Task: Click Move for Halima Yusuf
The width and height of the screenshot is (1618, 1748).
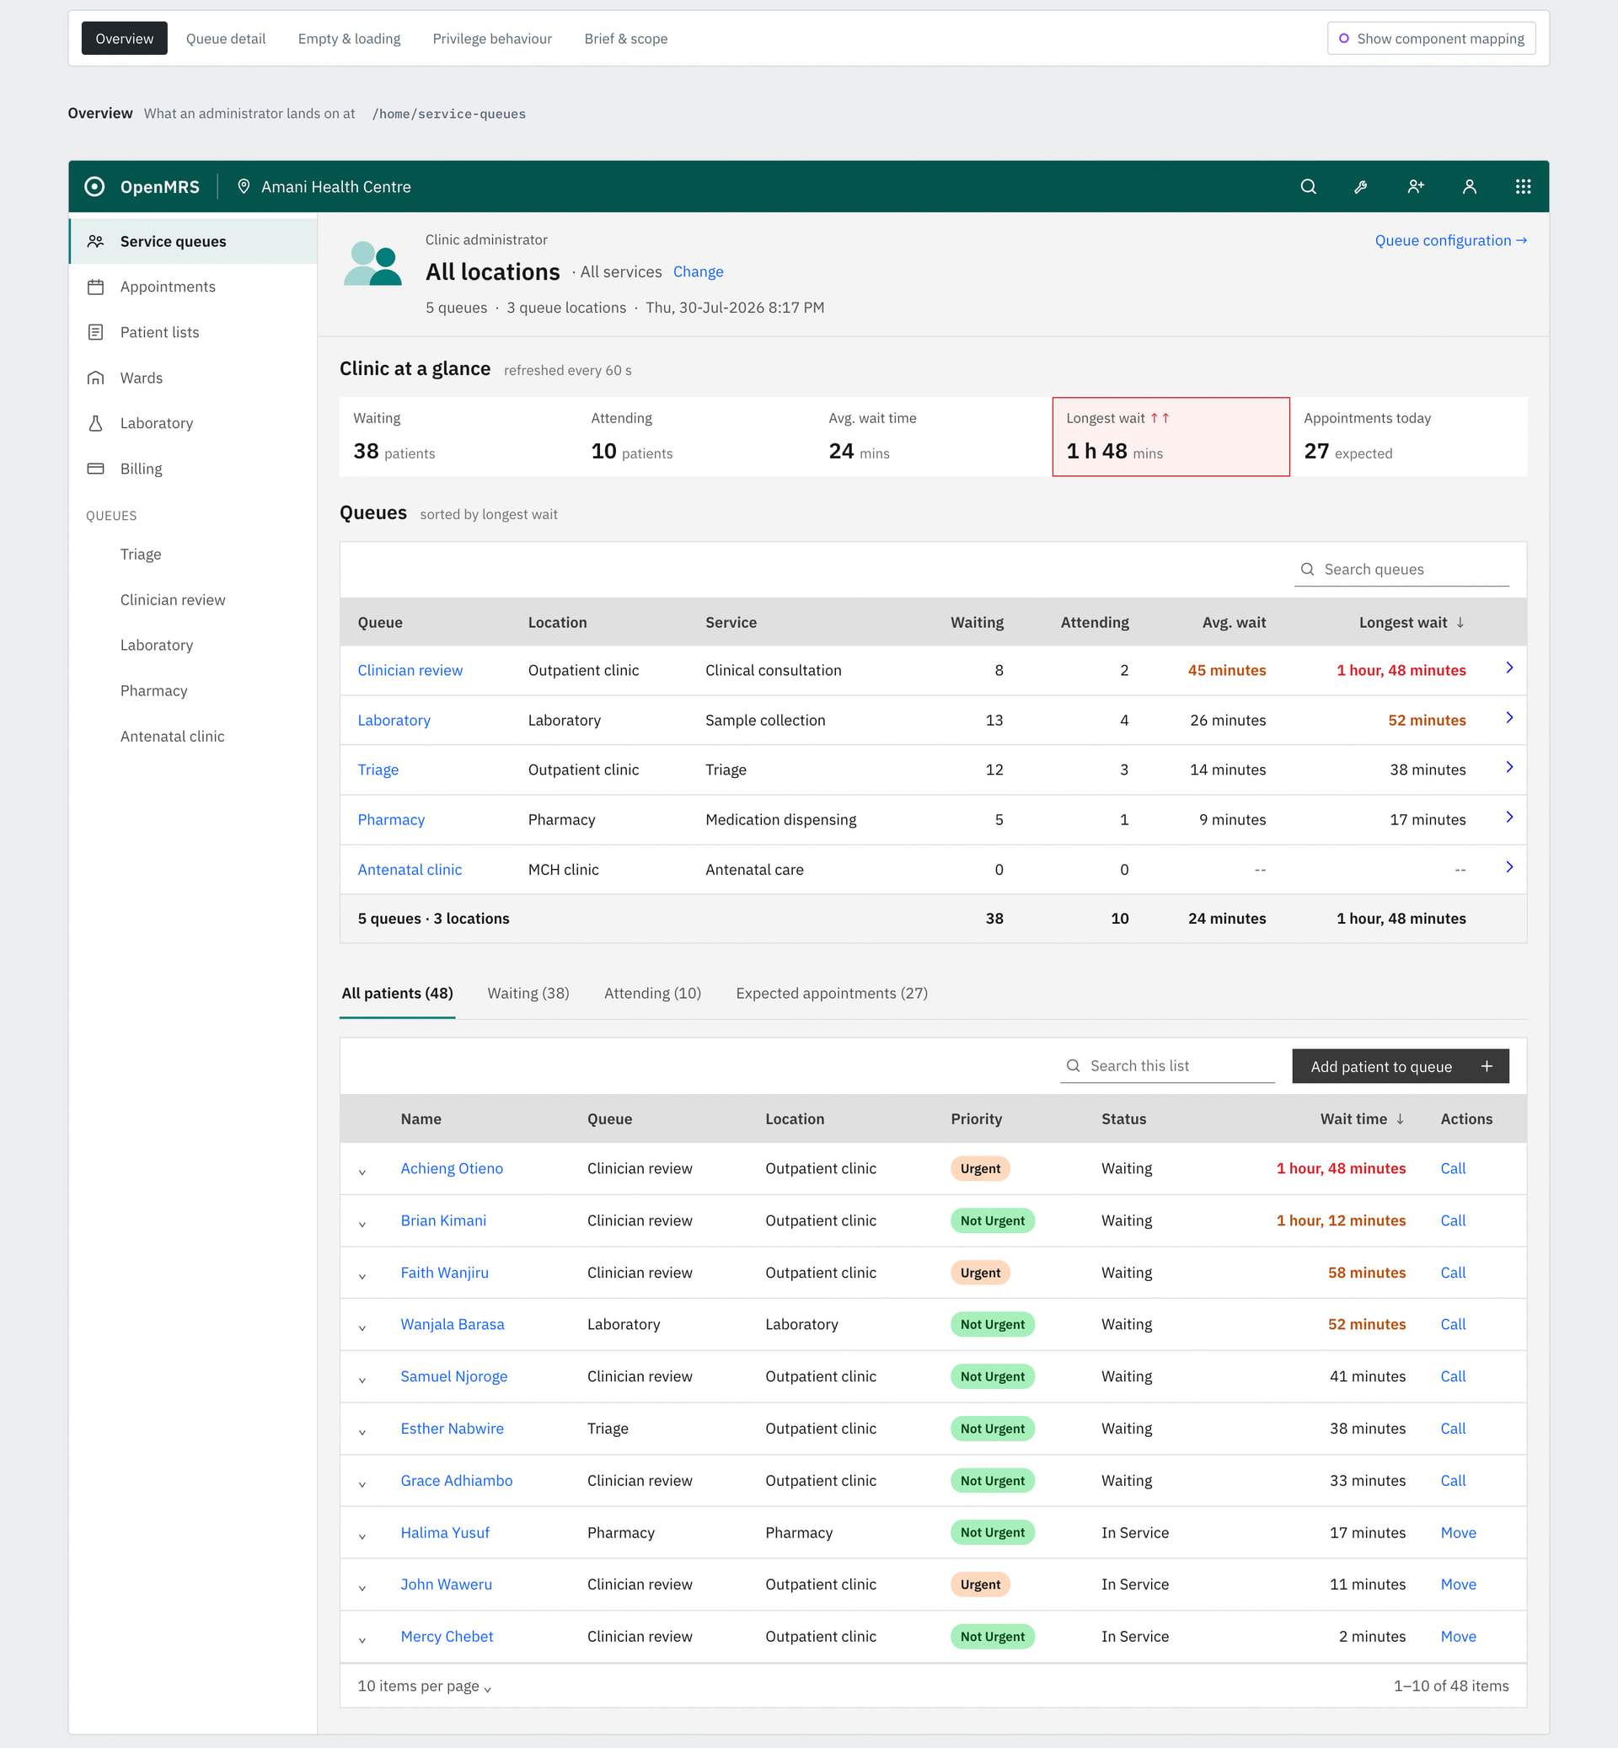Action: pyautogui.click(x=1458, y=1532)
